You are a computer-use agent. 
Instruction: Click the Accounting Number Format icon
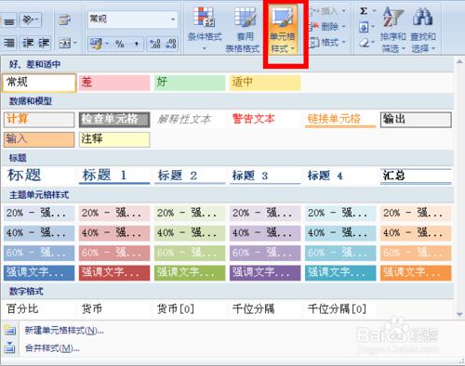point(96,44)
